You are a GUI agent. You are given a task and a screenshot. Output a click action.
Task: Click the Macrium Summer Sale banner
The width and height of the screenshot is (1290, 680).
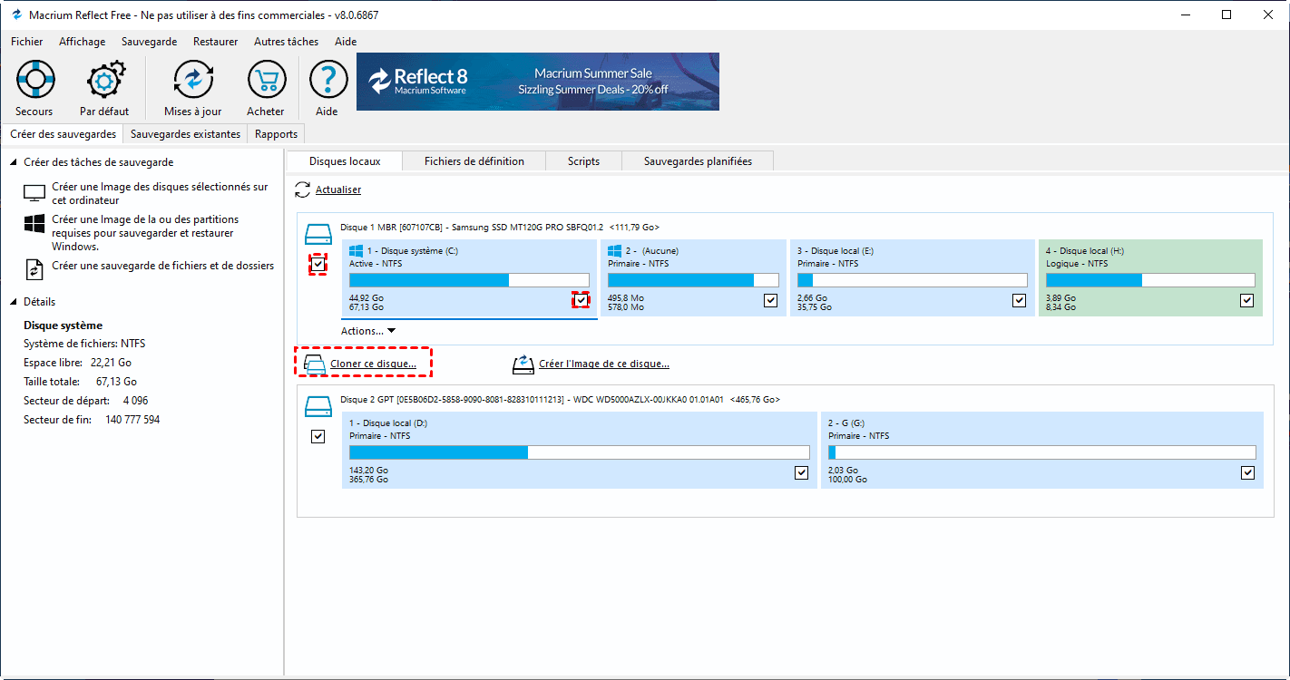pos(538,82)
